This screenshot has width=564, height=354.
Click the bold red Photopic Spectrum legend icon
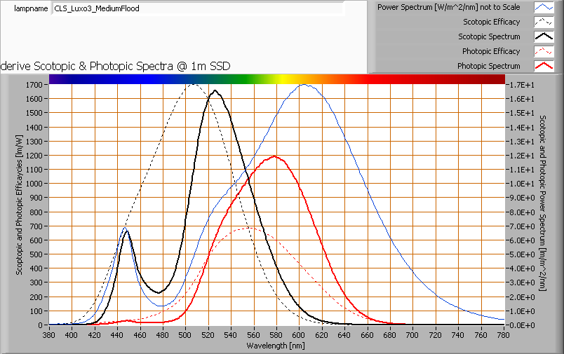click(x=544, y=66)
